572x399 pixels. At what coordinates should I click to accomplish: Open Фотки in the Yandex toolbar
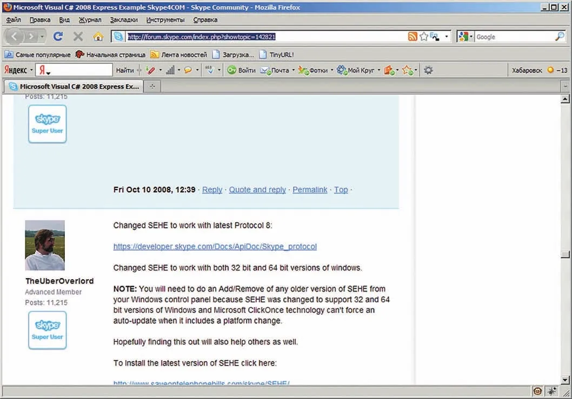(313, 70)
